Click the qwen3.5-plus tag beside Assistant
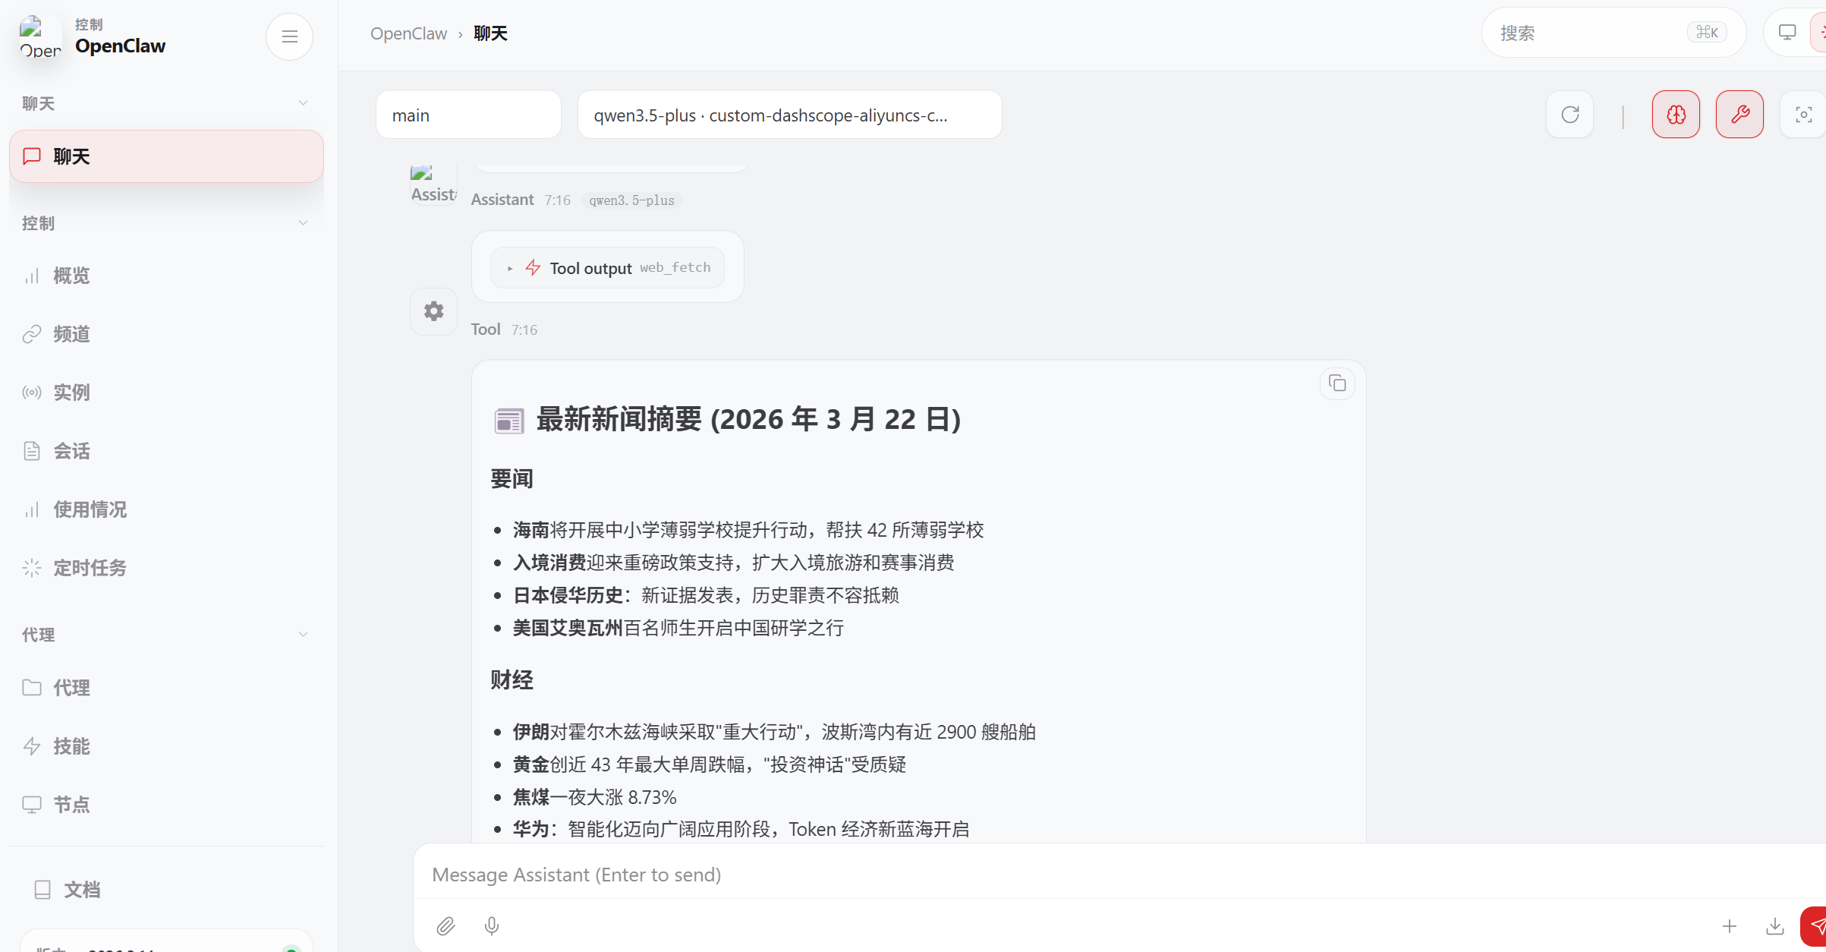 (x=631, y=200)
